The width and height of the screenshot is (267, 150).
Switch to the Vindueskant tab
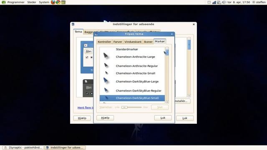pyautogui.click(x=133, y=42)
